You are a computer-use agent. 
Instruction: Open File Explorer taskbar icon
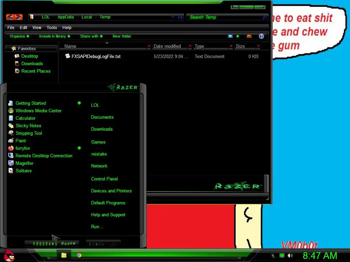click(x=64, y=255)
